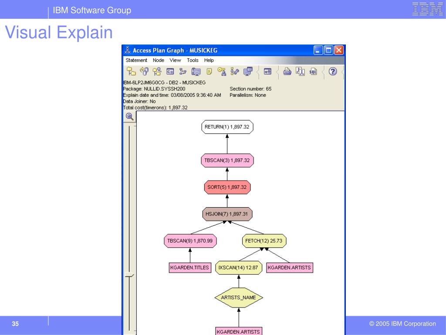Open the Statement menu

coord(136,60)
